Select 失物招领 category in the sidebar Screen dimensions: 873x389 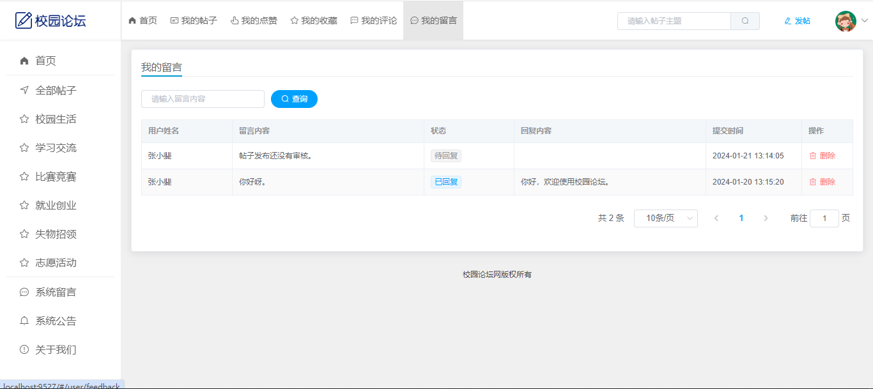56,234
